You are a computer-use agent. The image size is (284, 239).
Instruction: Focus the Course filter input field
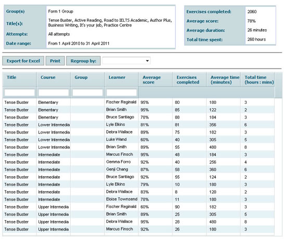pos(54,92)
